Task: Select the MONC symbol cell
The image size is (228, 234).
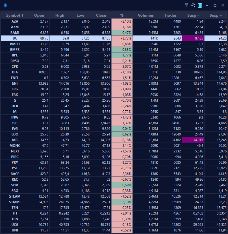Action: [x=15, y=146]
